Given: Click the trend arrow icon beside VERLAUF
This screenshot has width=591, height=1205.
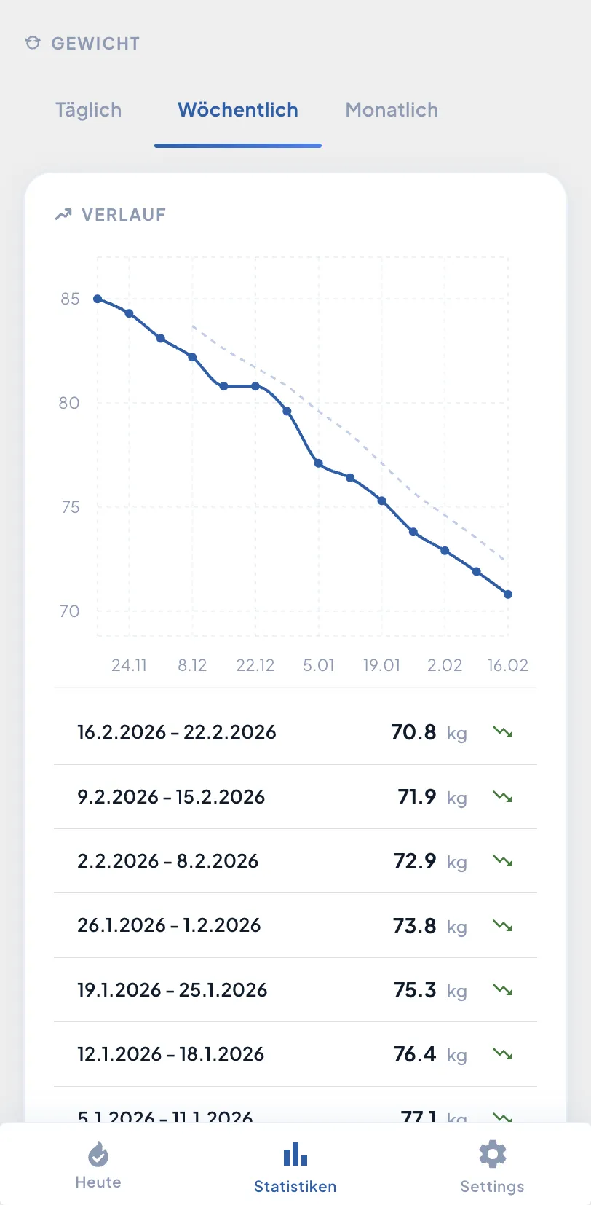Looking at the screenshot, I should click(x=63, y=214).
